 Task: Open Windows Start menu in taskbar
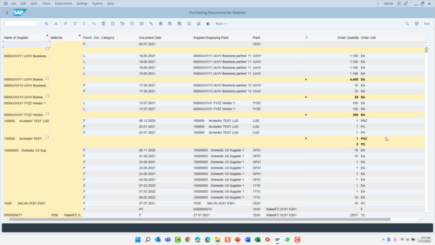coord(138,240)
